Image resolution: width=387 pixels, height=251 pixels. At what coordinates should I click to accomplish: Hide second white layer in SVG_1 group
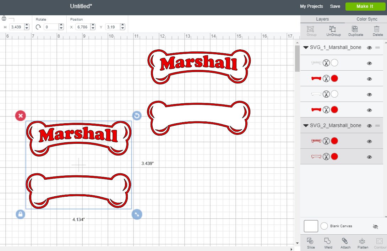point(370,94)
